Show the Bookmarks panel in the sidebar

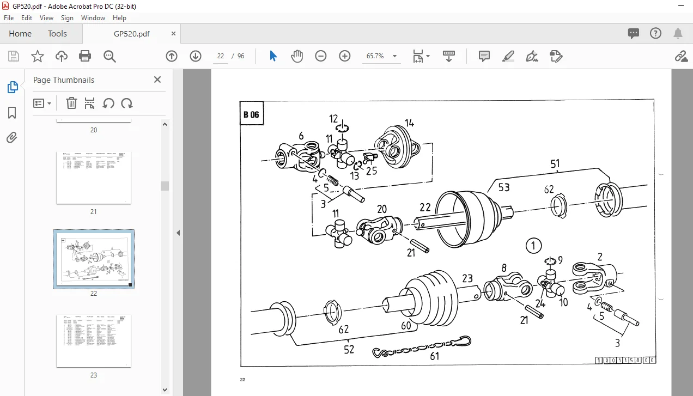12,113
